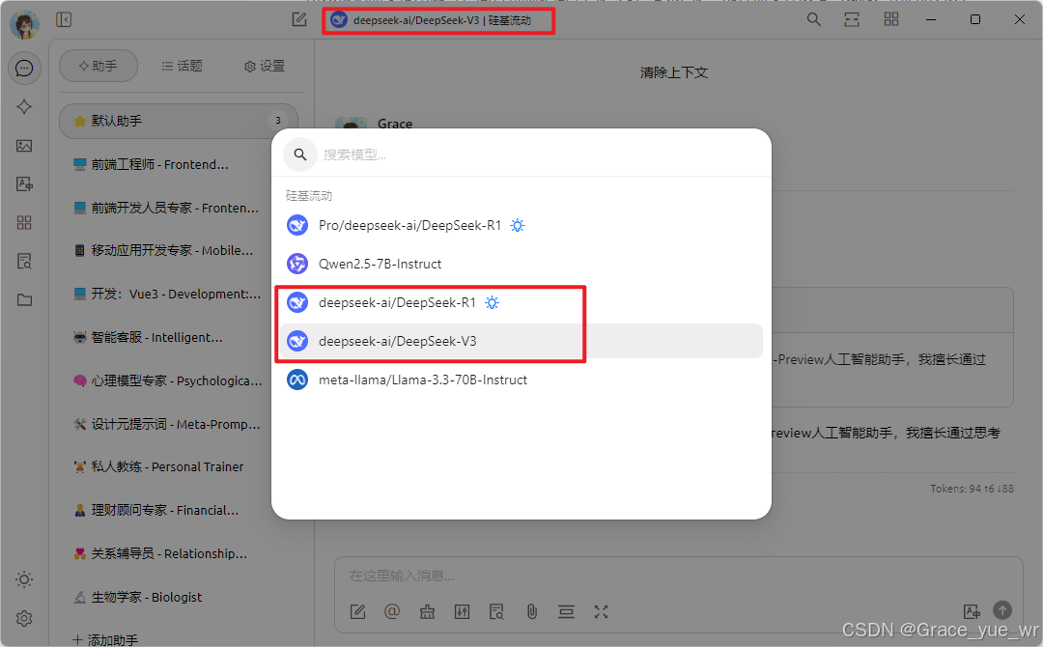
Task: Click the new topic icon in input toolbar
Action: tap(358, 612)
